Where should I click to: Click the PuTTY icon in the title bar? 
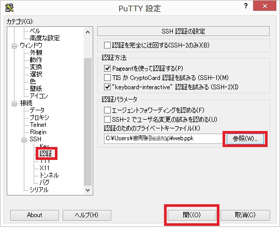click(x=9, y=8)
